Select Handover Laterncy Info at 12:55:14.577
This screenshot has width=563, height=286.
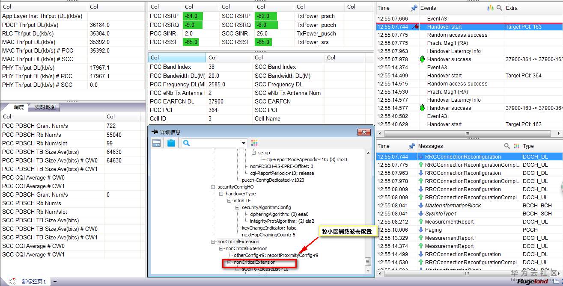coord(469,100)
